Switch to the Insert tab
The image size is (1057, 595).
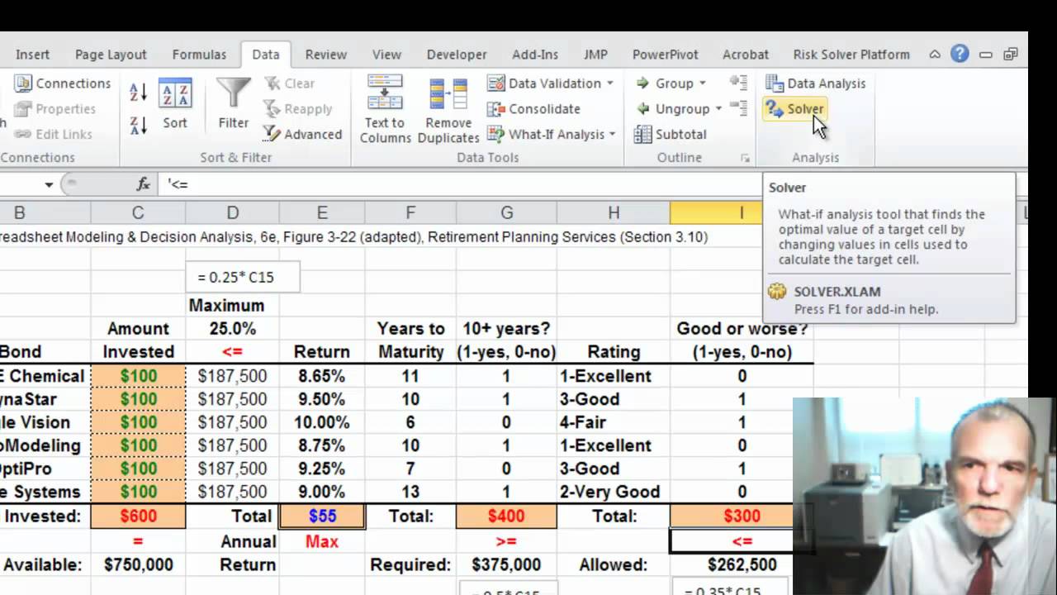pyautogui.click(x=32, y=54)
